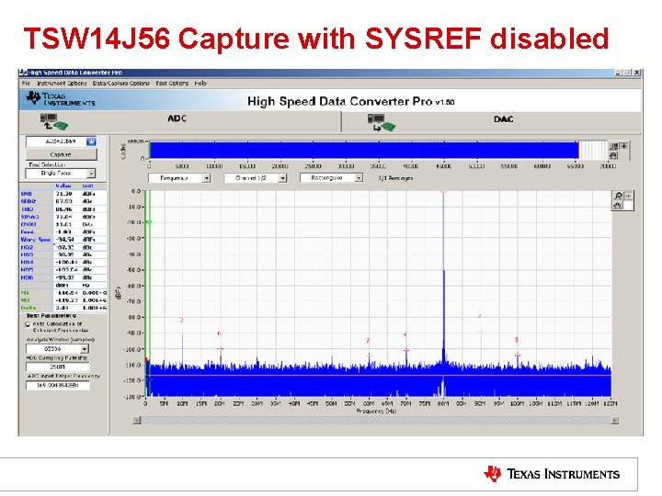Click the SNR value cell
662x496 pixels.
pyautogui.click(x=67, y=194)
